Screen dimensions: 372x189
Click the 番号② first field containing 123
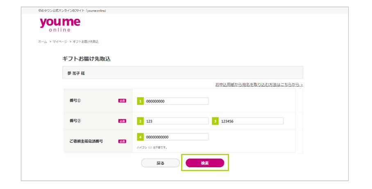177,121
